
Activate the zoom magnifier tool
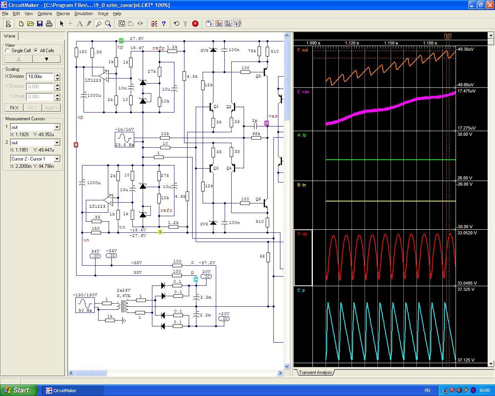pyautogui.click(x=108, y=24)
